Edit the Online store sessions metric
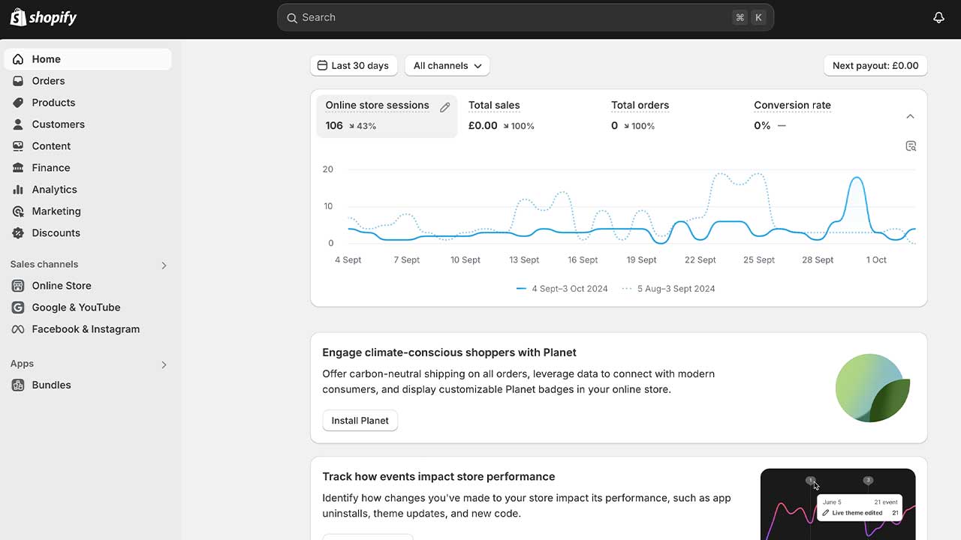 (x=444, y=106)
